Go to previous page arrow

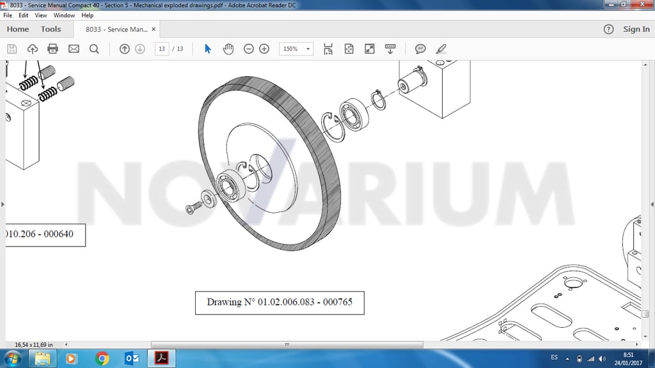tap(125, 49)
